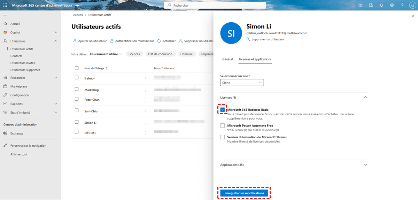Open more actions for Sam Chiu row

146,111
